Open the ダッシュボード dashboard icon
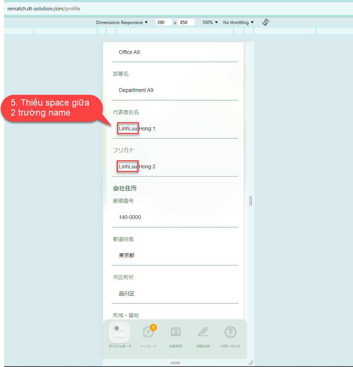 [x=119, y=332]
